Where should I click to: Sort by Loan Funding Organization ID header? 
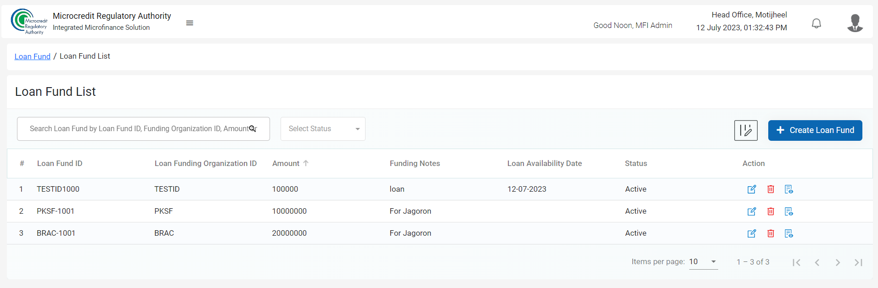click(205, 163)
